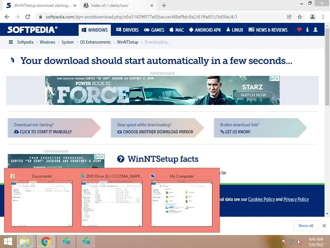Go to Windows breadcrumb link
330x248 pixels.
[47, 42]
